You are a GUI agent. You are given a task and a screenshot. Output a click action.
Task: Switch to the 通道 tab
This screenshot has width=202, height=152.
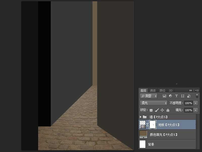153,90
